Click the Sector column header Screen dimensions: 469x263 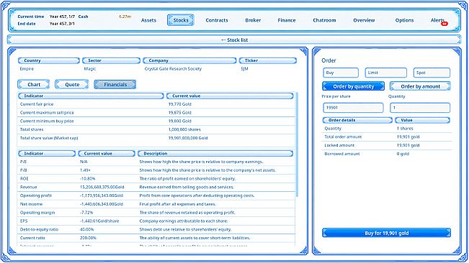tap(111, 60)
